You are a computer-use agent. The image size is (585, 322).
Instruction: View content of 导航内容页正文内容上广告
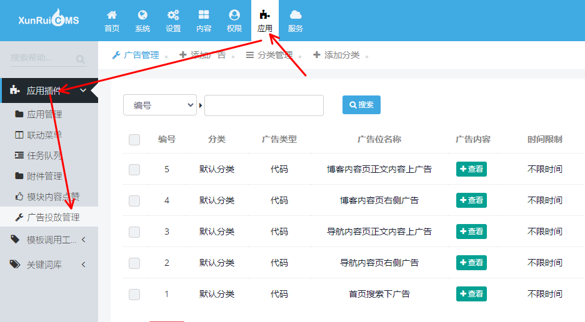point(471,232)
